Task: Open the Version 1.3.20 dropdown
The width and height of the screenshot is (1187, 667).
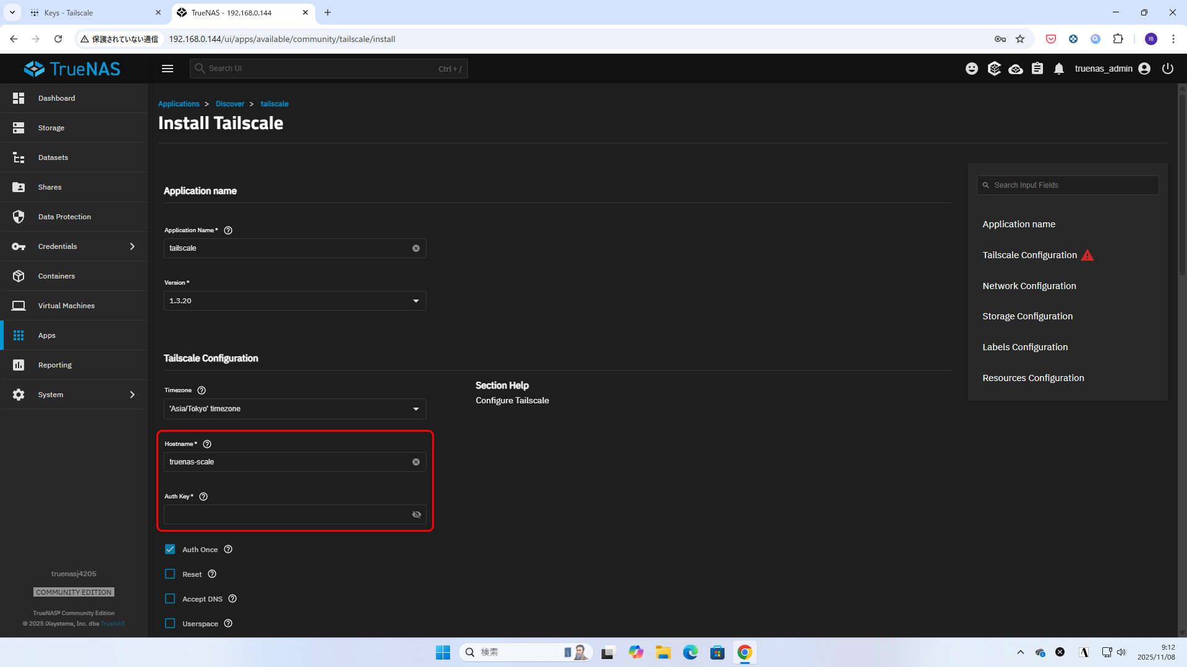Action: (295, 301)
